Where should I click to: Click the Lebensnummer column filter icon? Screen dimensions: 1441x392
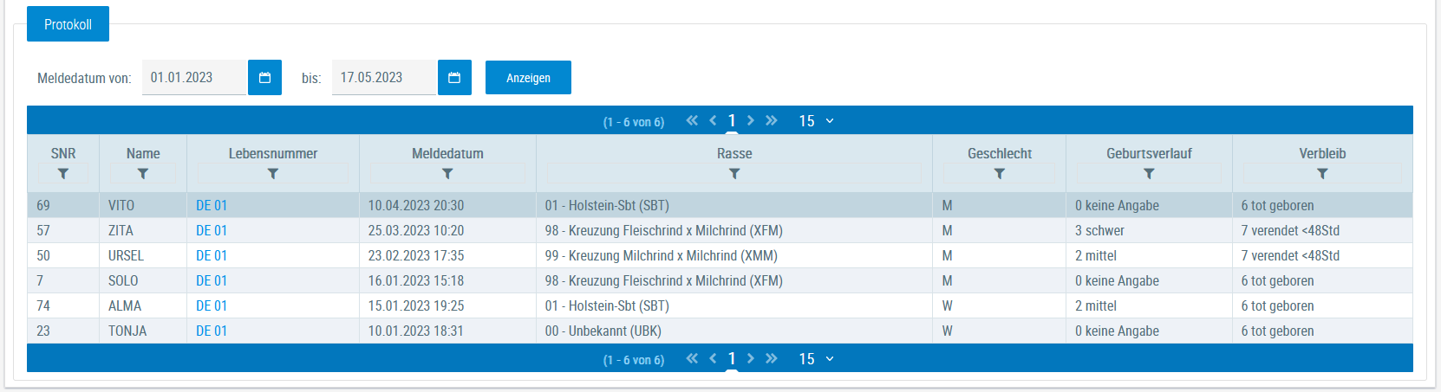(x=273, y=174)
